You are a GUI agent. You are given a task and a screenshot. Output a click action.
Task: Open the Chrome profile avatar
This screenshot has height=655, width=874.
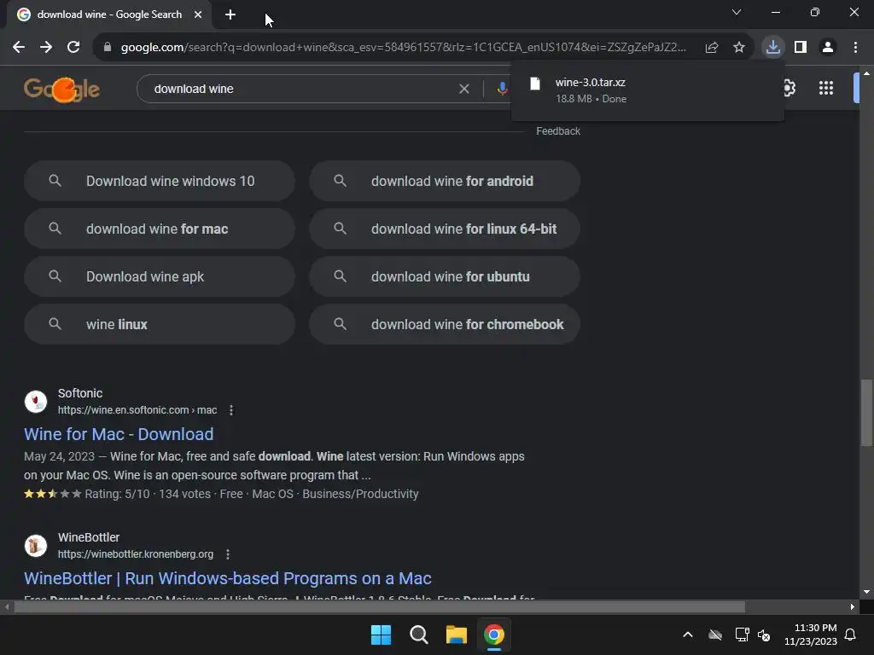coord(828,48)
